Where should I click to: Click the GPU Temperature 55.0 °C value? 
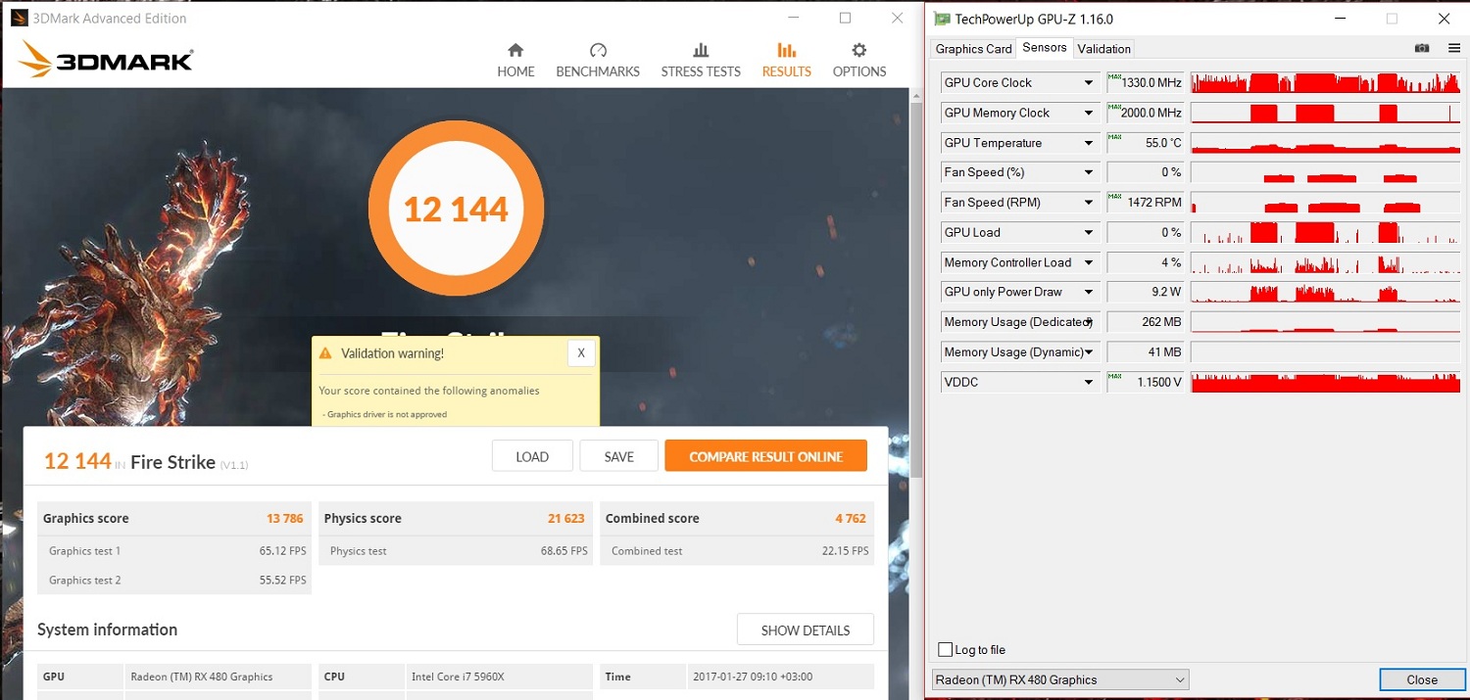(x=1145, y=143)
